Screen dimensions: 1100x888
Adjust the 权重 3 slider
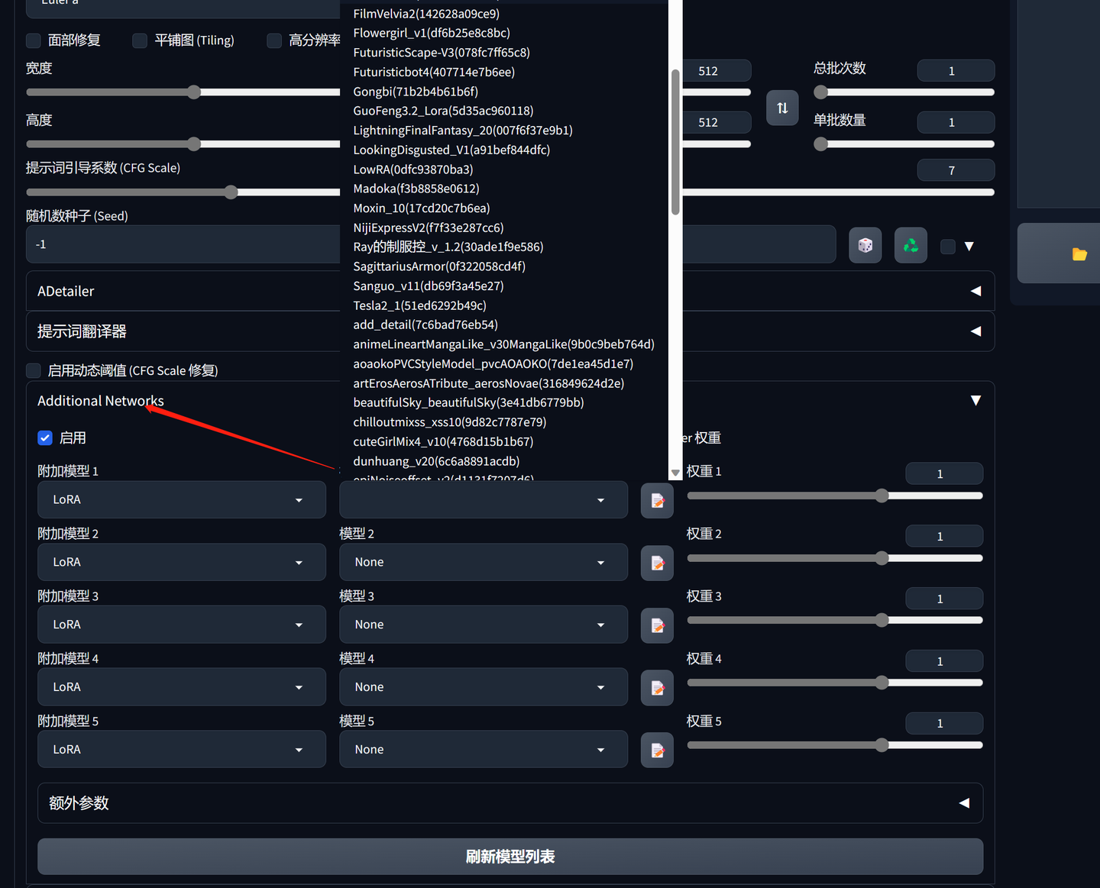(835, 621)
